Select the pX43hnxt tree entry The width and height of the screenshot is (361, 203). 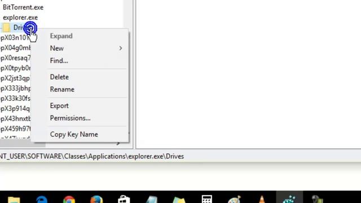coord(15,119)
